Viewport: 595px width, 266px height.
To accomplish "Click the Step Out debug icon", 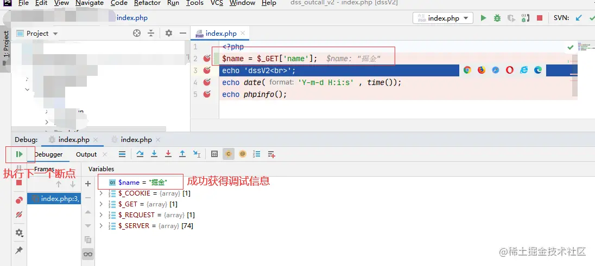I will point(182,154).
